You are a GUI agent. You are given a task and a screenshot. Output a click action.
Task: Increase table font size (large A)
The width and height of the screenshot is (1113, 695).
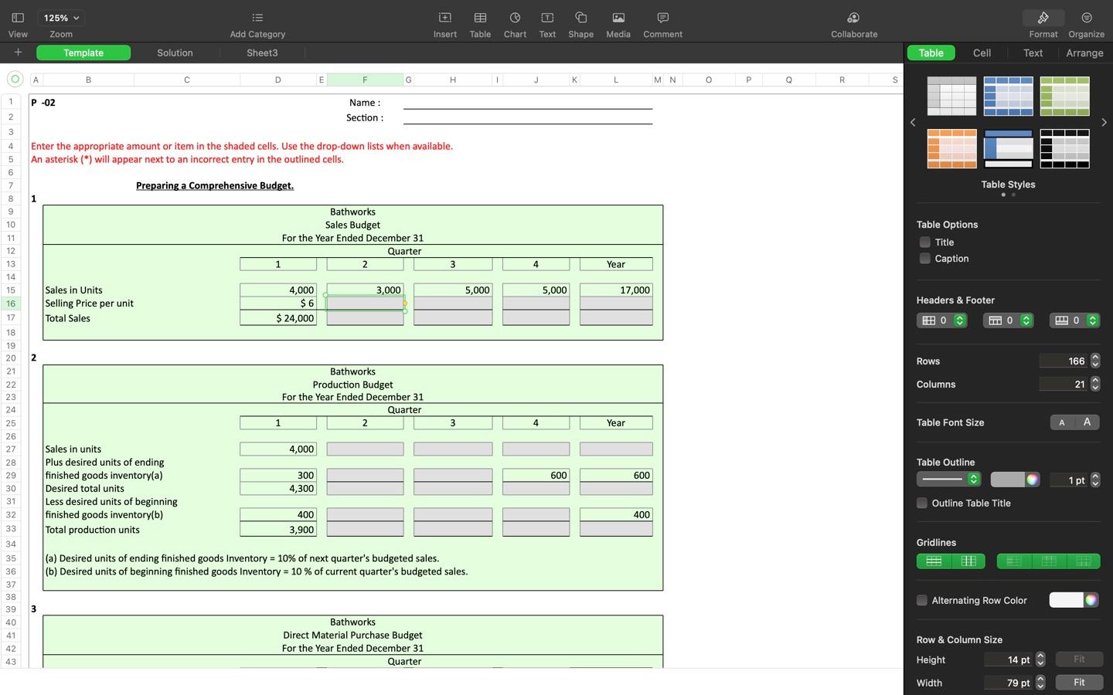(1087, 422)
